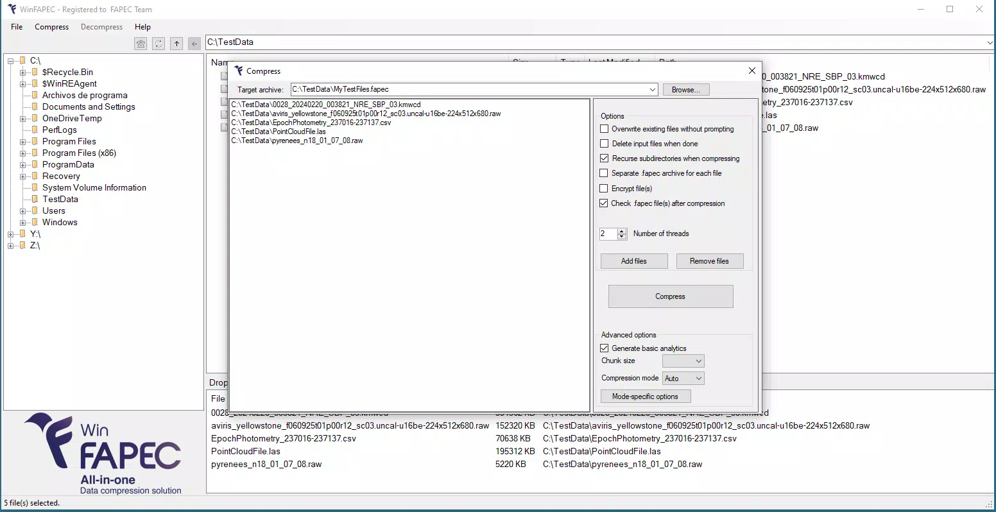
Task: Click the $WinREAgent folder icon
Action: [x=35, y=83]
